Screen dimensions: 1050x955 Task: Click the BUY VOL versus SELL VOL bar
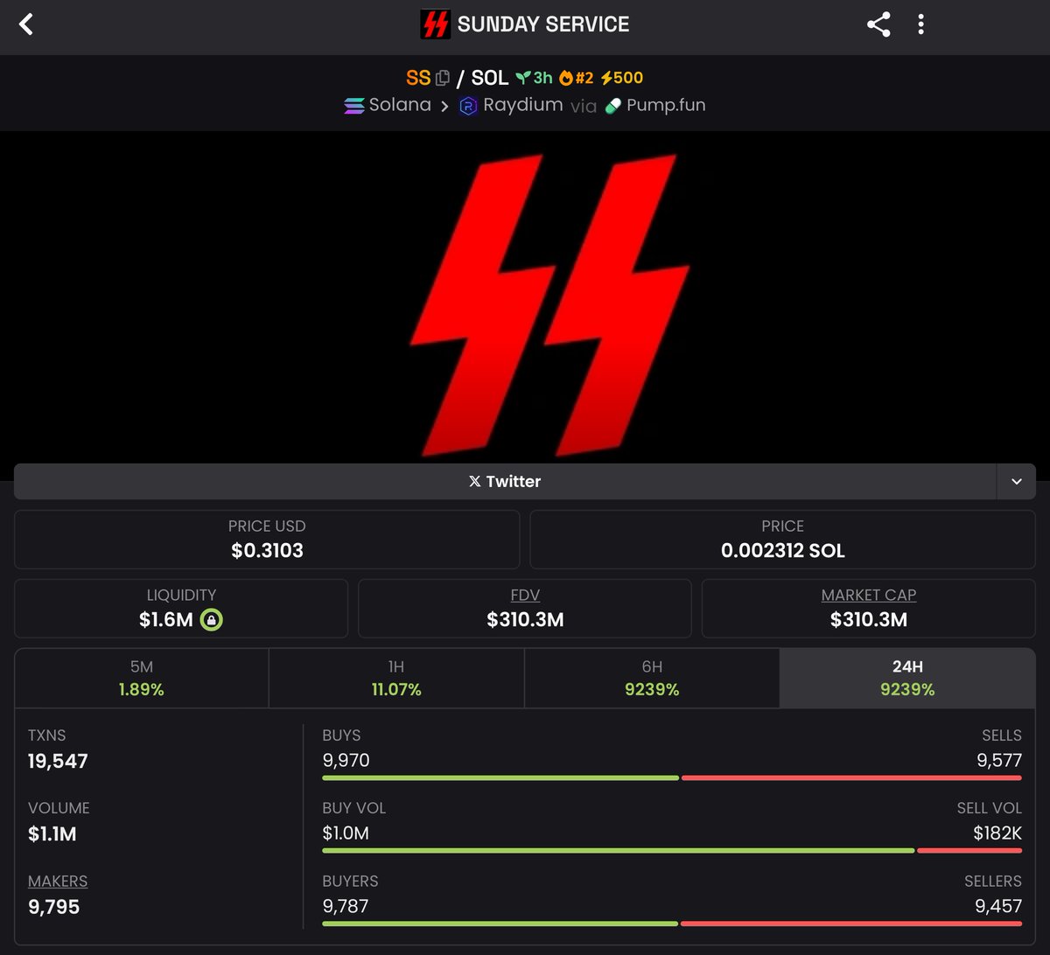tap(672, 850)
